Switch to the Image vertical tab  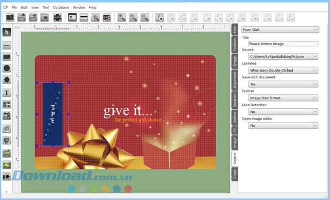[x=235, y=143]
